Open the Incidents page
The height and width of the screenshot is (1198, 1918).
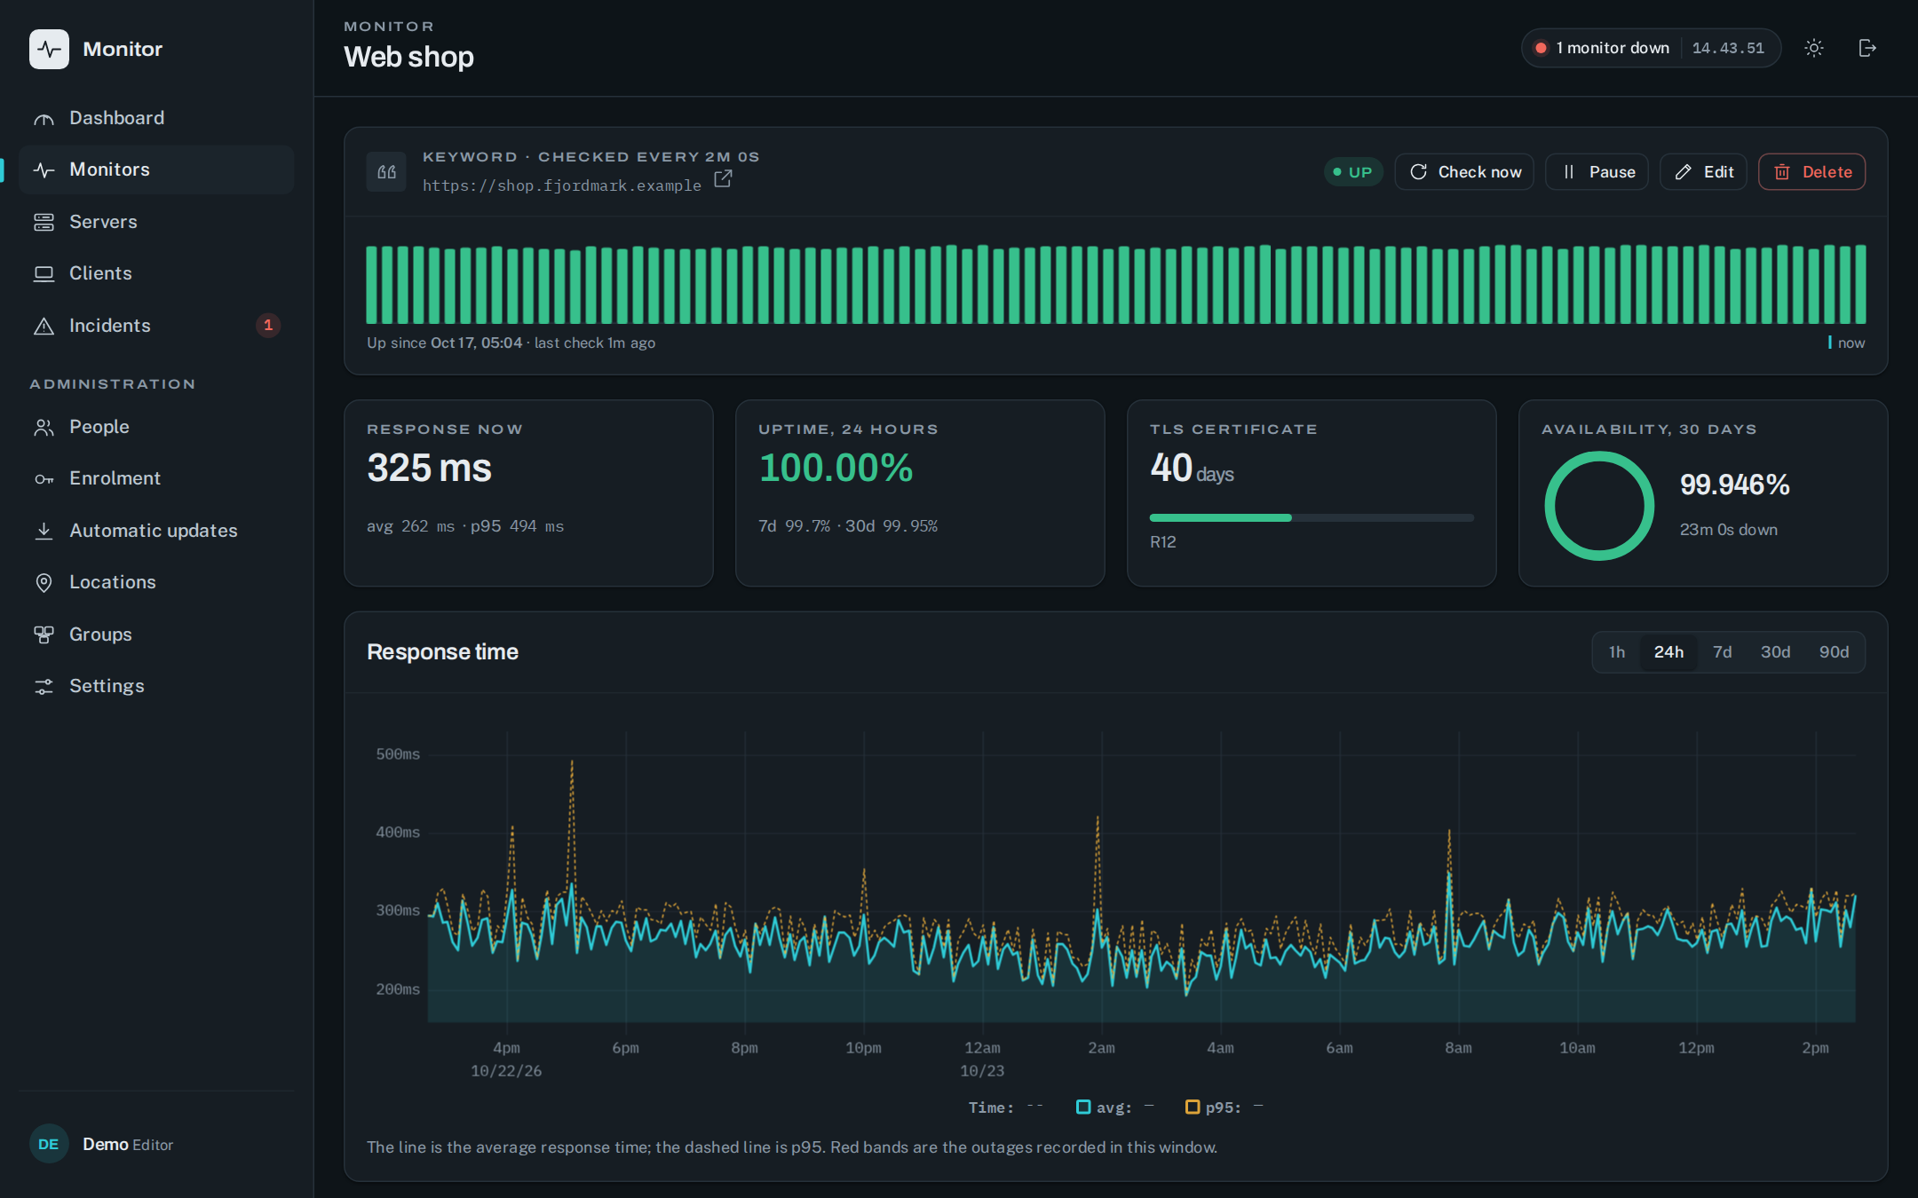tap(156, 326)
